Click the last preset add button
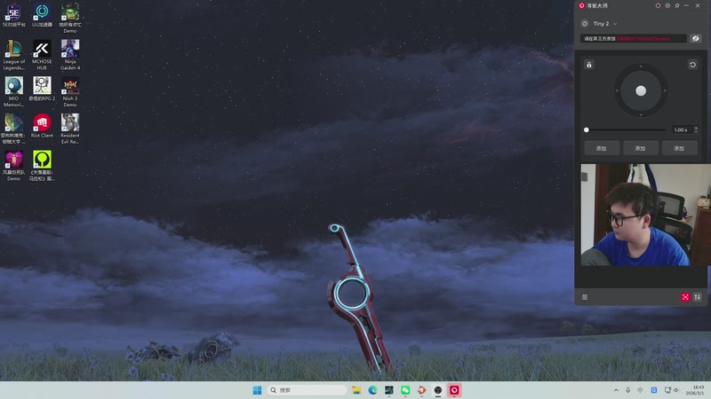The width and height of the screenshot is (711, 399). pyautogui.click(x=679, y=148)
